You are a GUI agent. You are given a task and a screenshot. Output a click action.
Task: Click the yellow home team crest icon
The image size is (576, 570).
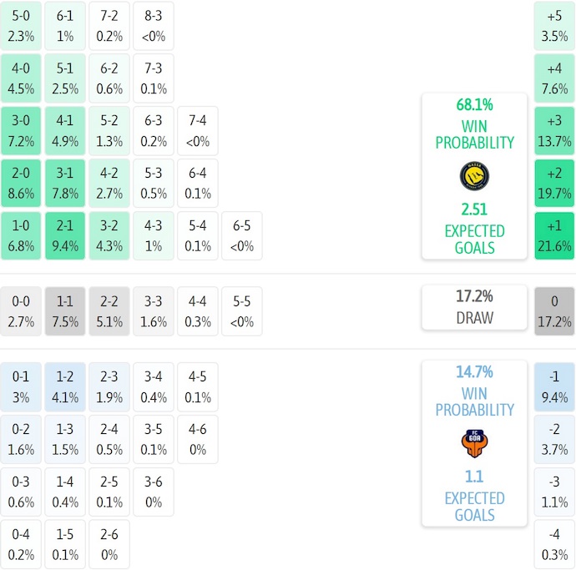(474, 175)
